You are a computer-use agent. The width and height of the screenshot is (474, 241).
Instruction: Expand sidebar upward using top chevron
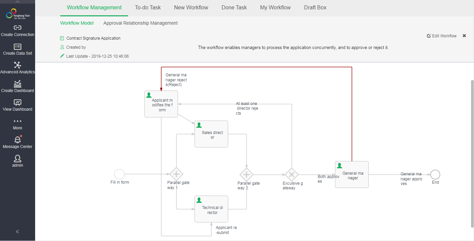pyautogui.click(x=17, y=2)
